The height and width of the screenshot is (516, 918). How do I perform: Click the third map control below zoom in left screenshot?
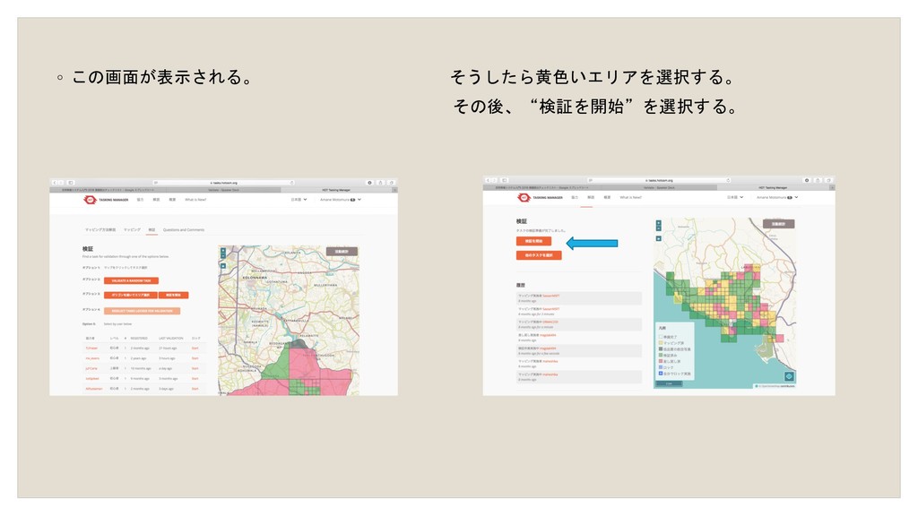223,265
